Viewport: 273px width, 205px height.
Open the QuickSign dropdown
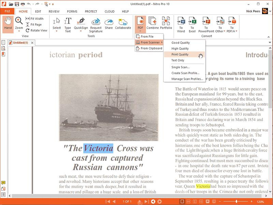click(x=81, y=31)
